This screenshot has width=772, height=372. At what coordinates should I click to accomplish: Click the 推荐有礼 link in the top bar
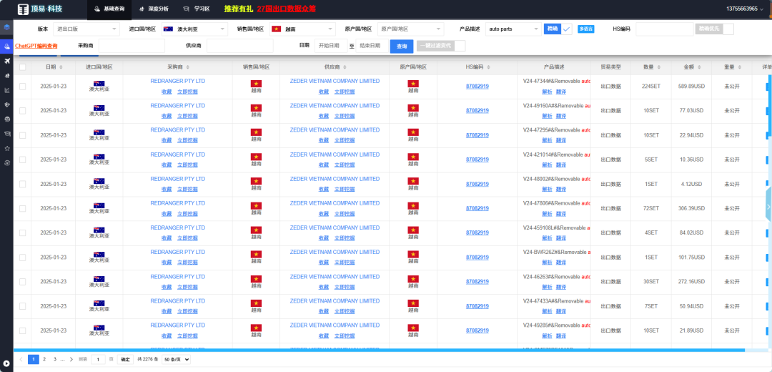[238, 9]
